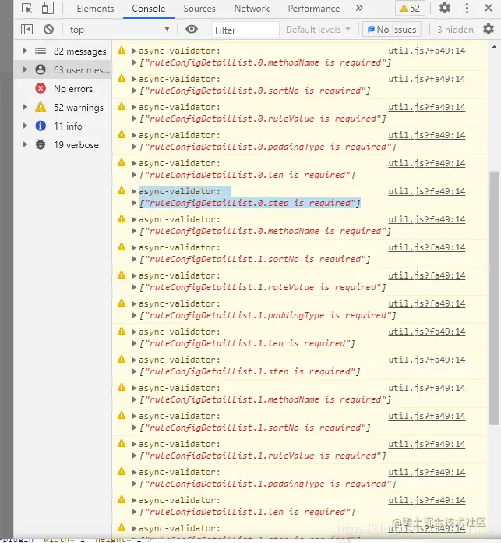Open the Performance tab
Screen dimensions: 501x543
(x=313, y=9)
